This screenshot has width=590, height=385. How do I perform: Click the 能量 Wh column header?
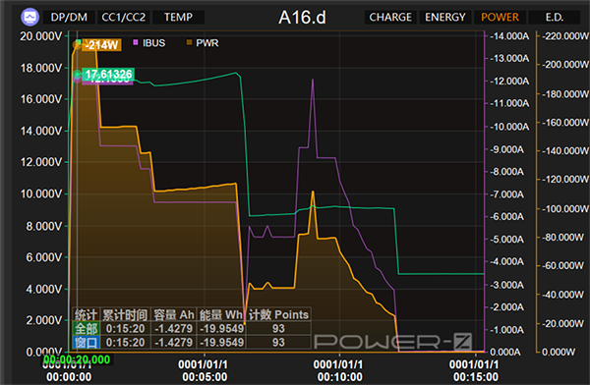pos(221,314)
